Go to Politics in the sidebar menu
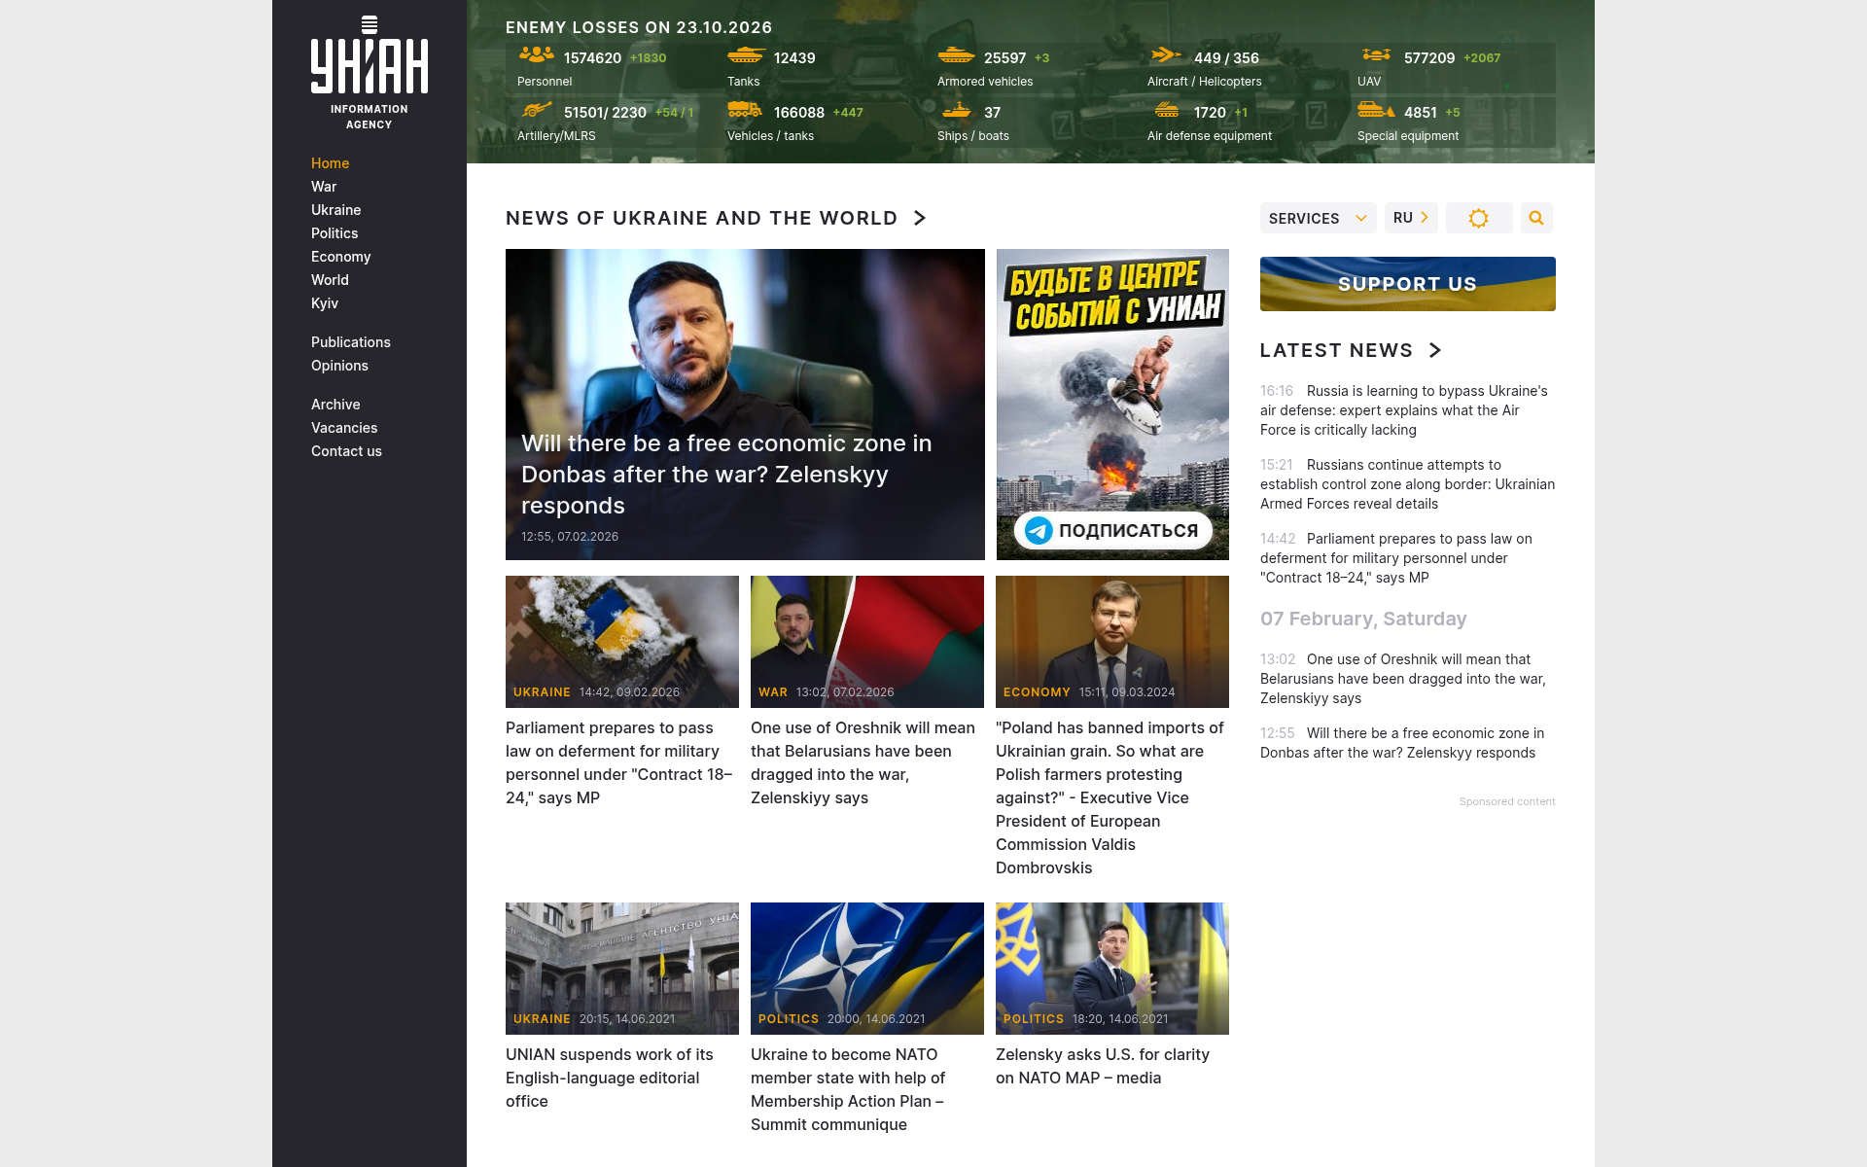Screen dimensions: 1867x1167 coord(335,233)
